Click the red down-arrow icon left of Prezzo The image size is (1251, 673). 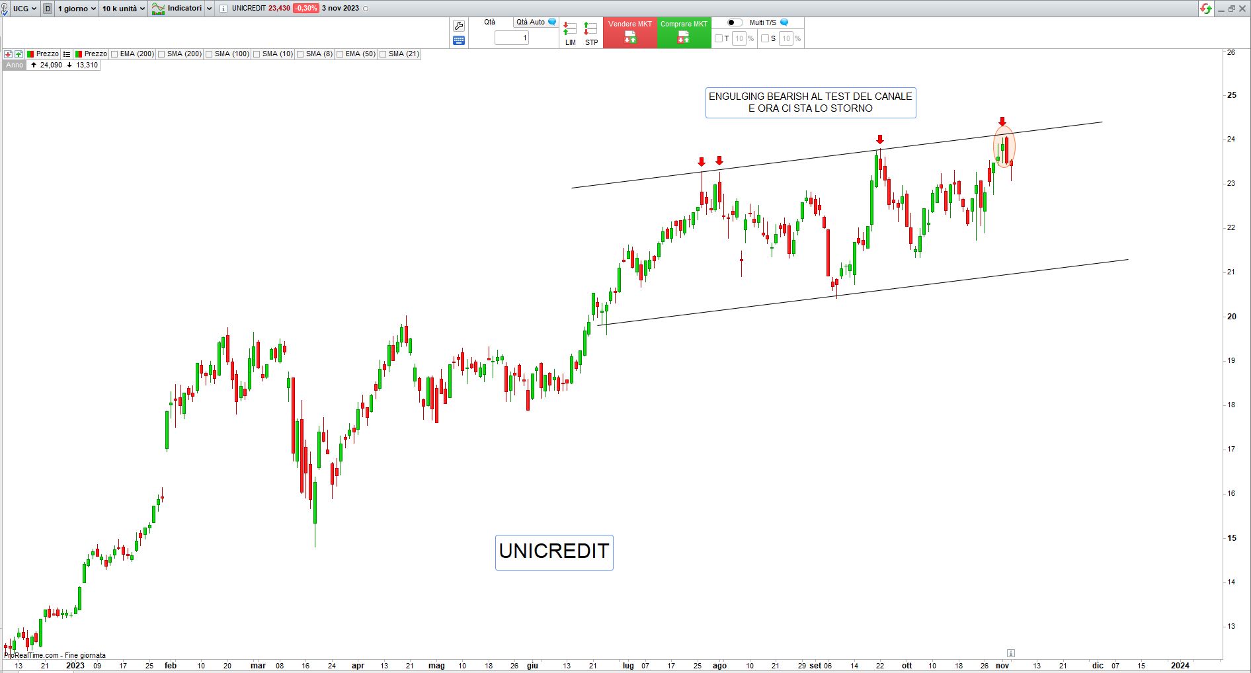click(8, 54)
